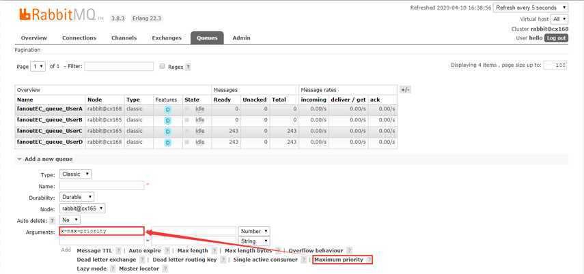Open queue fanoutEC_queue_UserD
The width and height of the screenshot is (584, 274).
(x=50, y=142)
